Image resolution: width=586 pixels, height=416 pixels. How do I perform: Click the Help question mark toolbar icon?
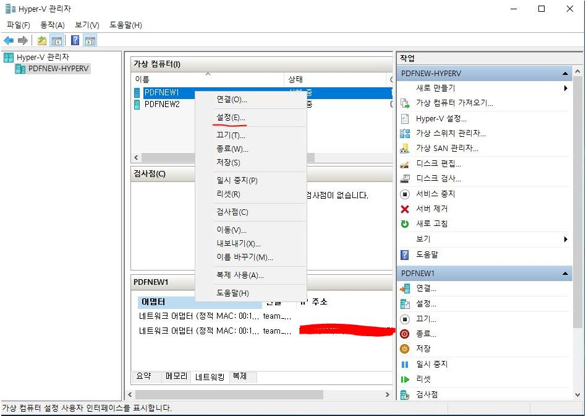[x=75, y=40]
